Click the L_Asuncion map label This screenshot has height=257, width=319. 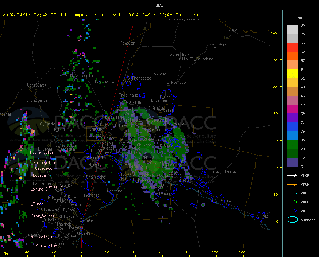pos(178,82)
